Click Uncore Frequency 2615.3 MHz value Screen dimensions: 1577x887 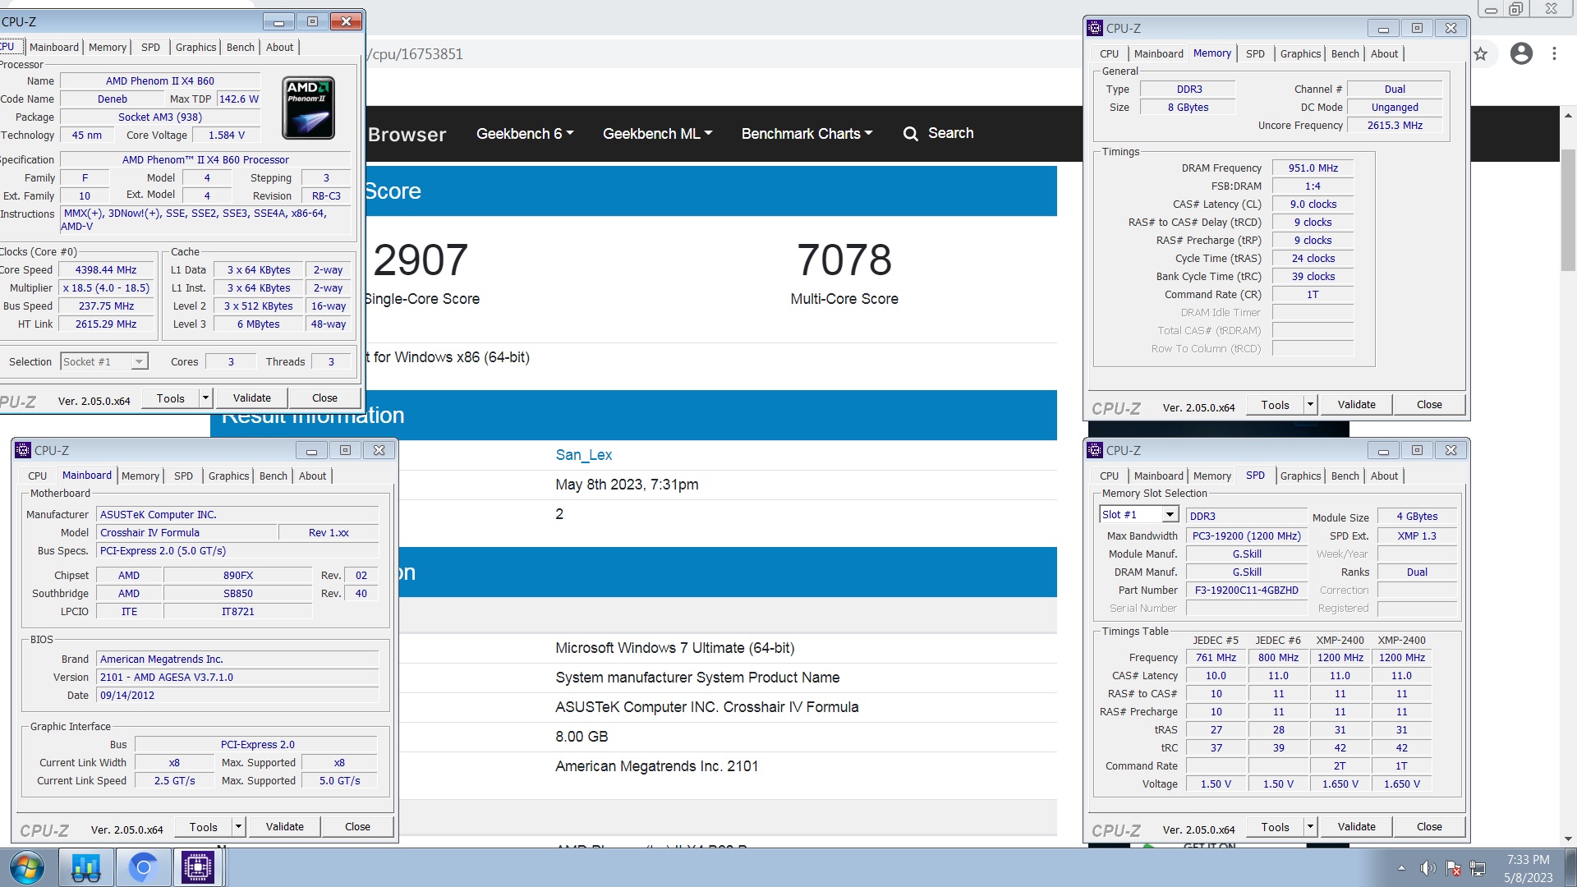point(1395,126)
